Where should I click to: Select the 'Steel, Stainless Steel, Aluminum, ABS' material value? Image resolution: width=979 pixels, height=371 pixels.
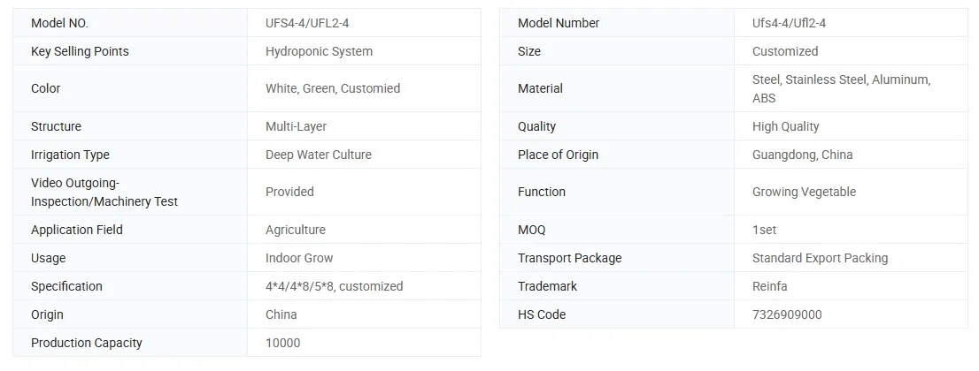[841, 88]
